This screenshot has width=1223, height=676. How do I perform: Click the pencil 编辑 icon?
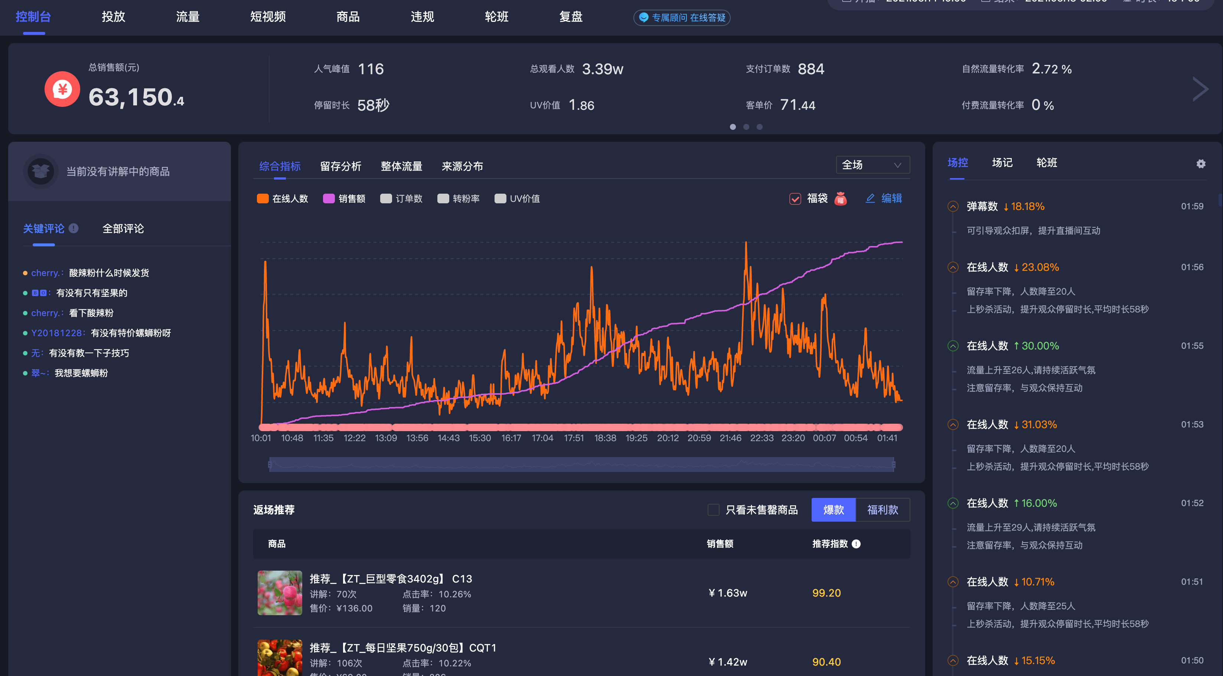click(870, 198)
